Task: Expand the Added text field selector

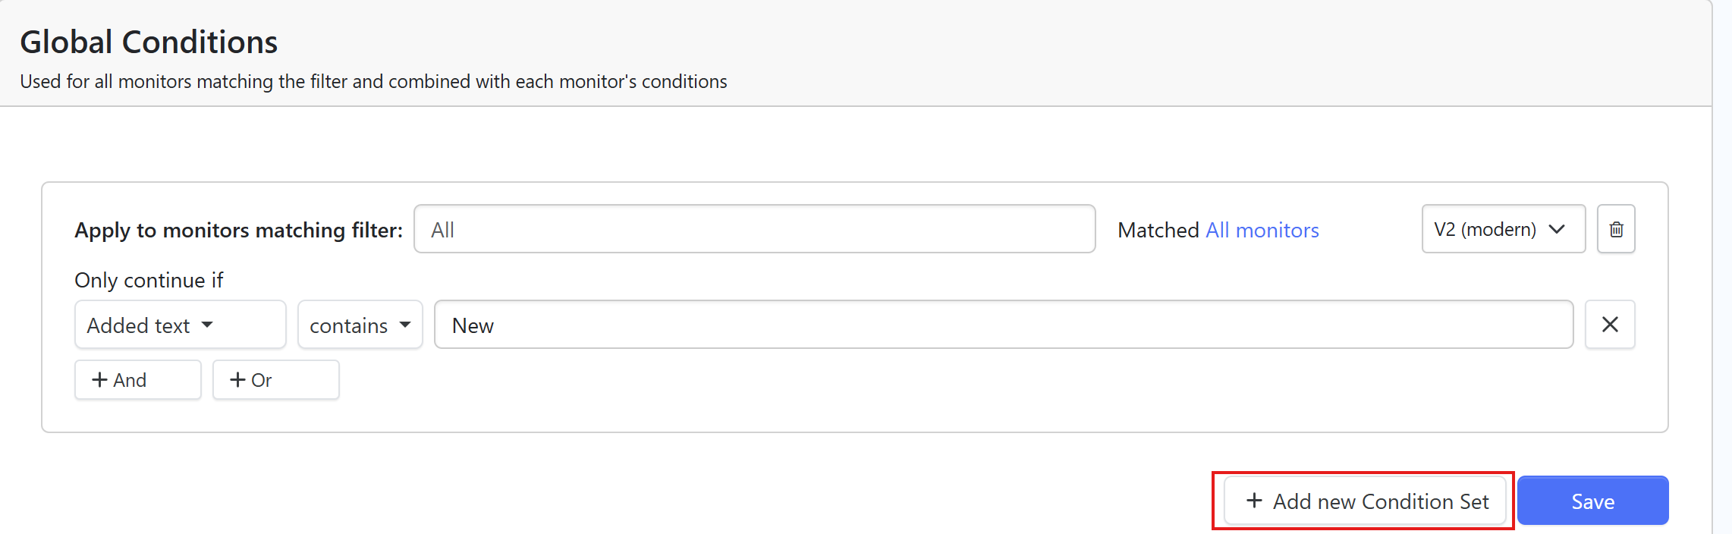Action: (180, 325)
